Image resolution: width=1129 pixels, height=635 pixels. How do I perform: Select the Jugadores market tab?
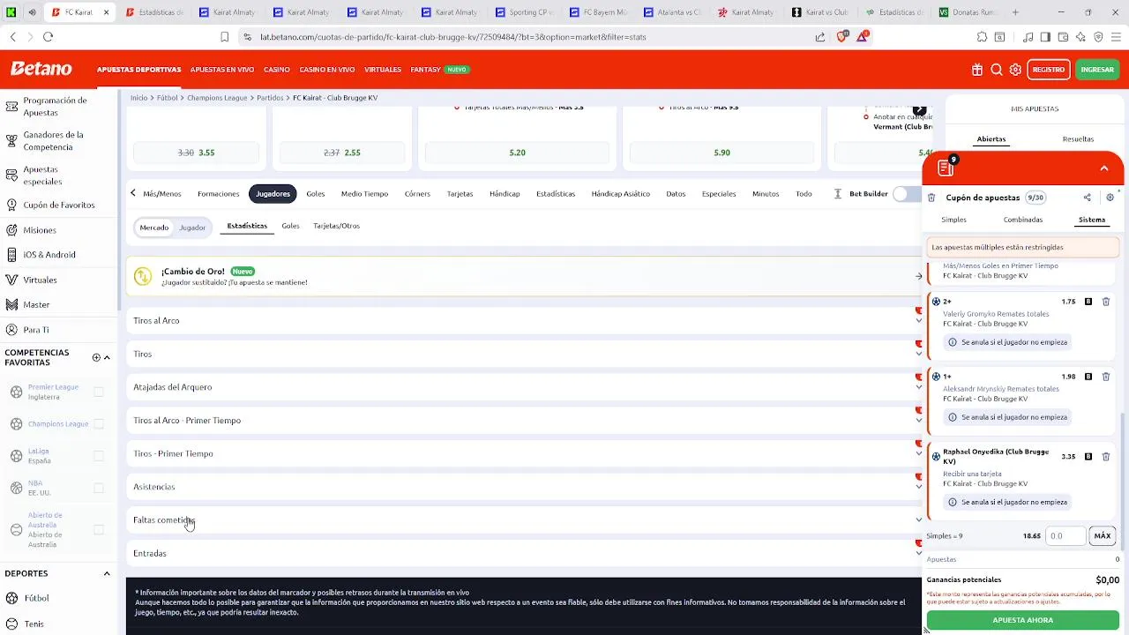point(273,194)
